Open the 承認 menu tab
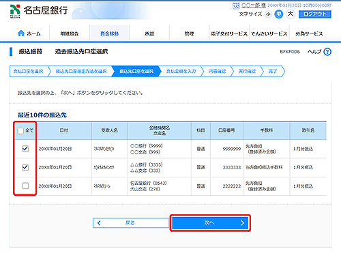The width and height of the screenshot is (341, 260). pyautogui.click(x=149, y=33)
